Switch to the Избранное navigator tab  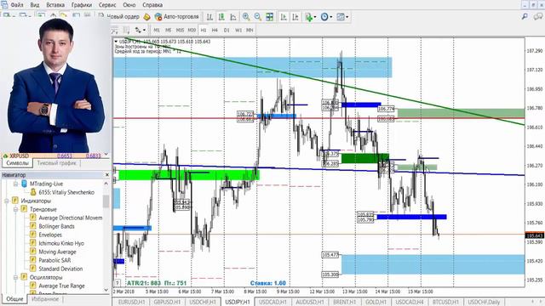click(x=45, y=298)
